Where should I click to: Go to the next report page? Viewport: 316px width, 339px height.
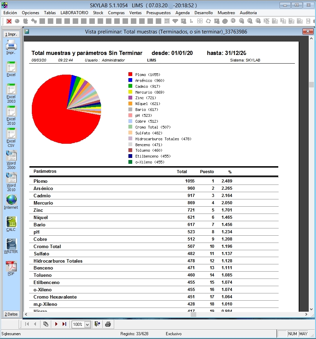coord(56,324)
